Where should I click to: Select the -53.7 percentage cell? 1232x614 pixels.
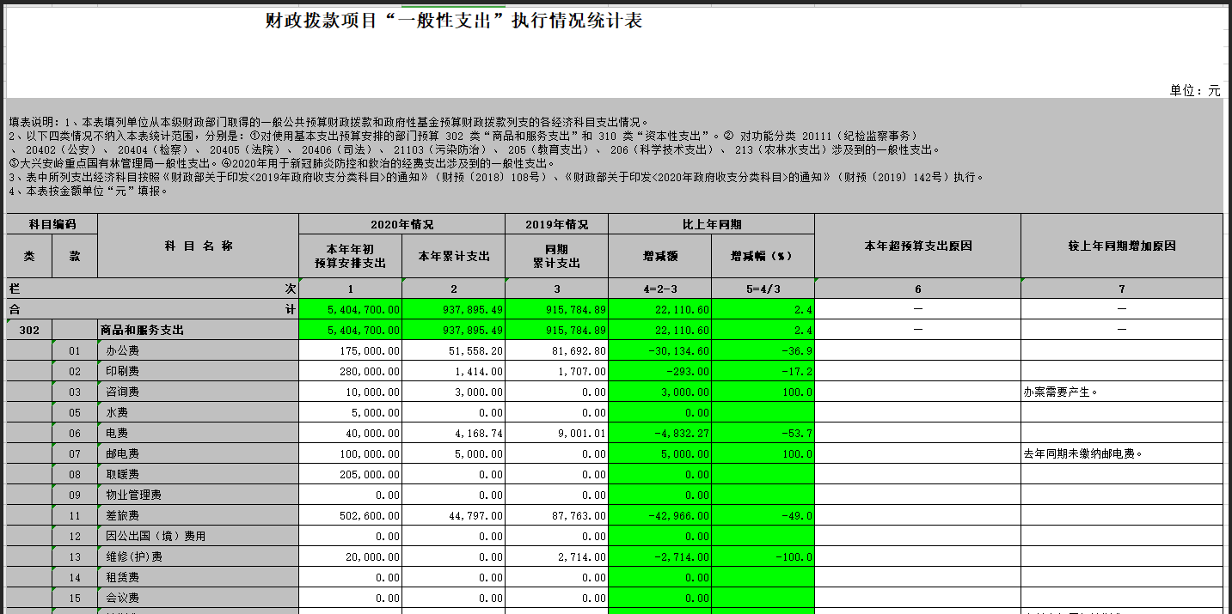[763, 433]
